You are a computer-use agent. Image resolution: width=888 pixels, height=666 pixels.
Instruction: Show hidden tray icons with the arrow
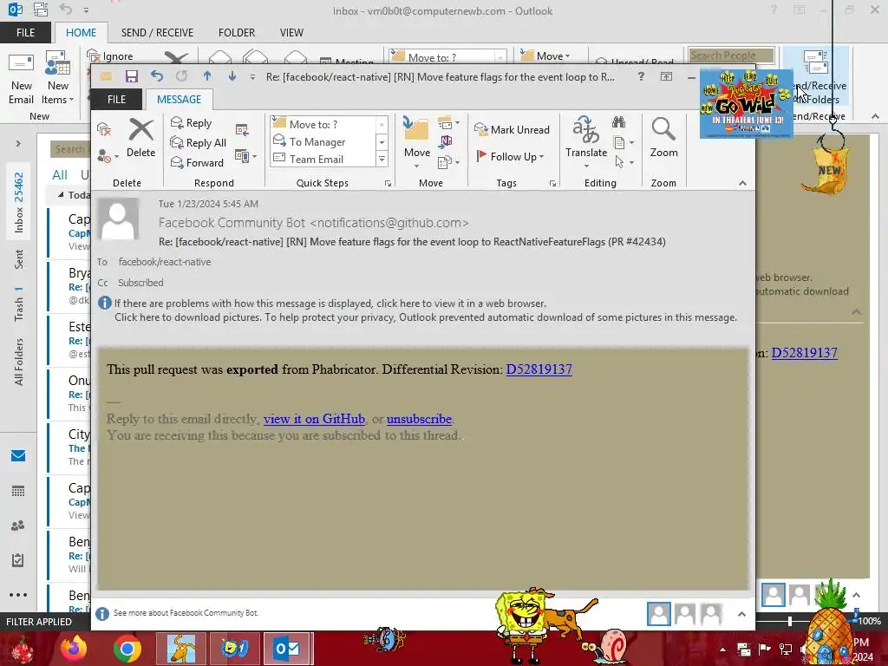point(722,649)
